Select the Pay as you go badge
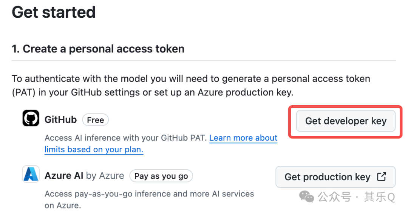The width and height of the screenshot is (408, 213). [x=161, y=176]
